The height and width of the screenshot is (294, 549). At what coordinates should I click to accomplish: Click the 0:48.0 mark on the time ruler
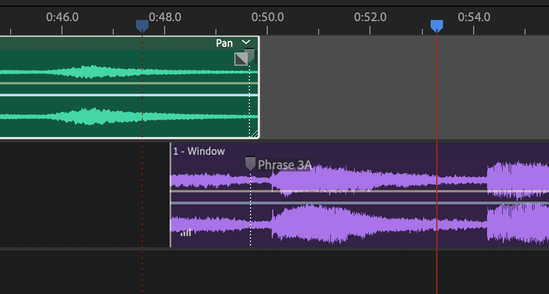(x=165, y=17)
